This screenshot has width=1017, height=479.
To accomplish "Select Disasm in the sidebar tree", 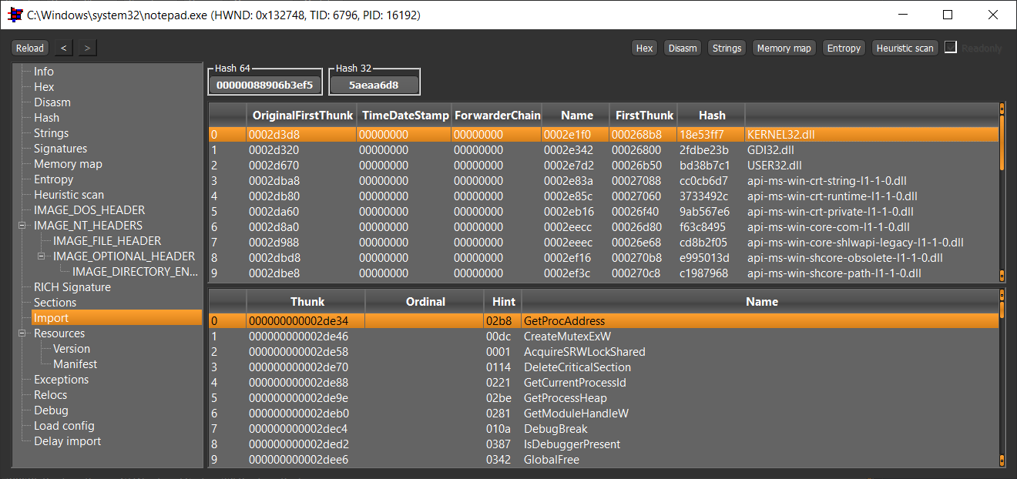I will pos(52,102).
